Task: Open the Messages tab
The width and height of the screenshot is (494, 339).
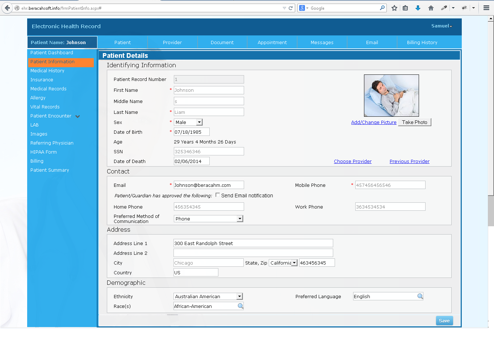Action: pos(322,42)
